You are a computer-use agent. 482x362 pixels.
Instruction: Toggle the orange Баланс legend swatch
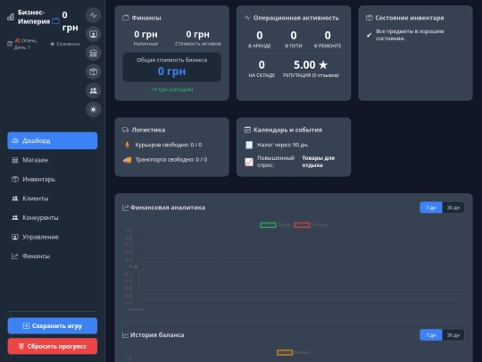(285, 352)
